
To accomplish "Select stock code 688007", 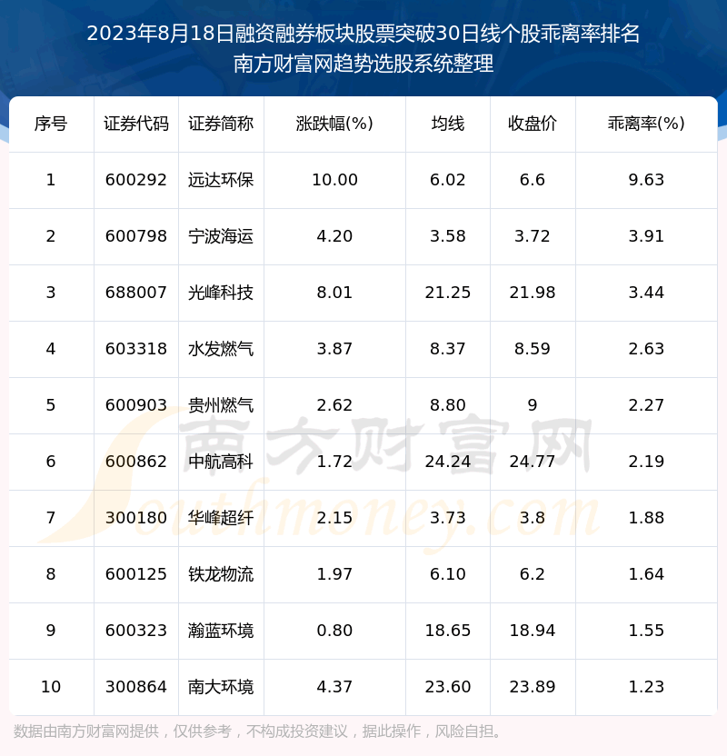I will [x=136, y=293].
